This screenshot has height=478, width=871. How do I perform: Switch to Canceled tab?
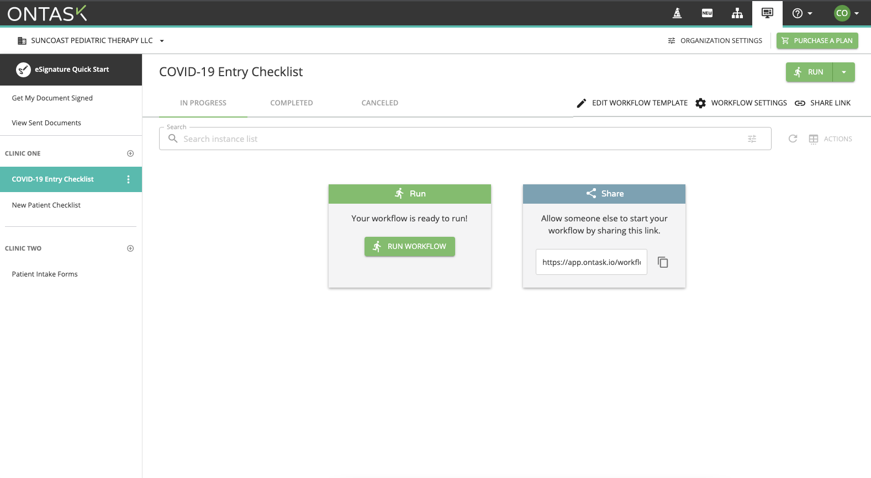point(380,103)
